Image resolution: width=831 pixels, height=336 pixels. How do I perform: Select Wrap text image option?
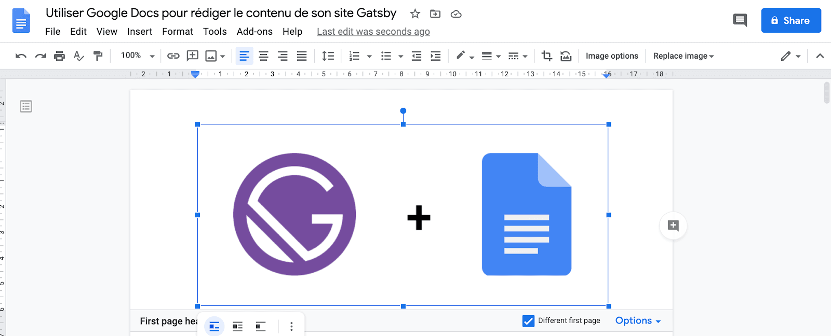238,326
